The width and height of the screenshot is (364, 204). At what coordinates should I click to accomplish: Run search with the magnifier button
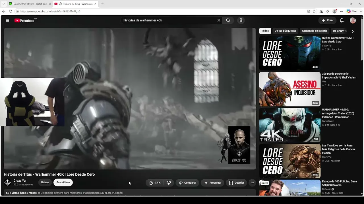(x=228, y=20)
